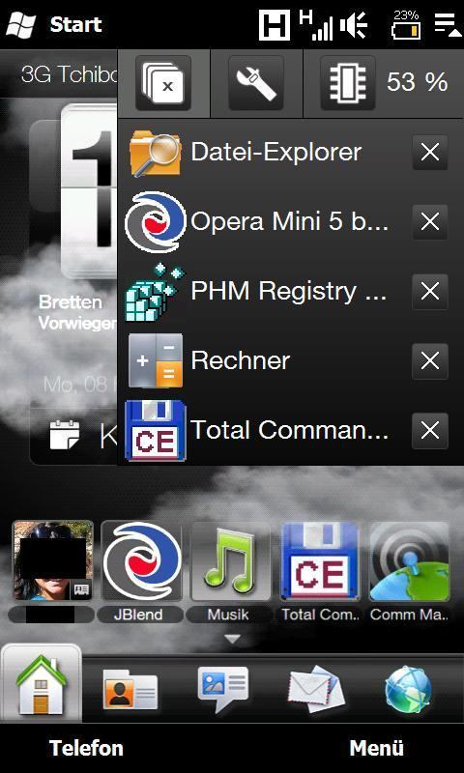Switch to the Mail envelope tab
Image resolution: width=464 pixels, height=773 pixels.
315,688
